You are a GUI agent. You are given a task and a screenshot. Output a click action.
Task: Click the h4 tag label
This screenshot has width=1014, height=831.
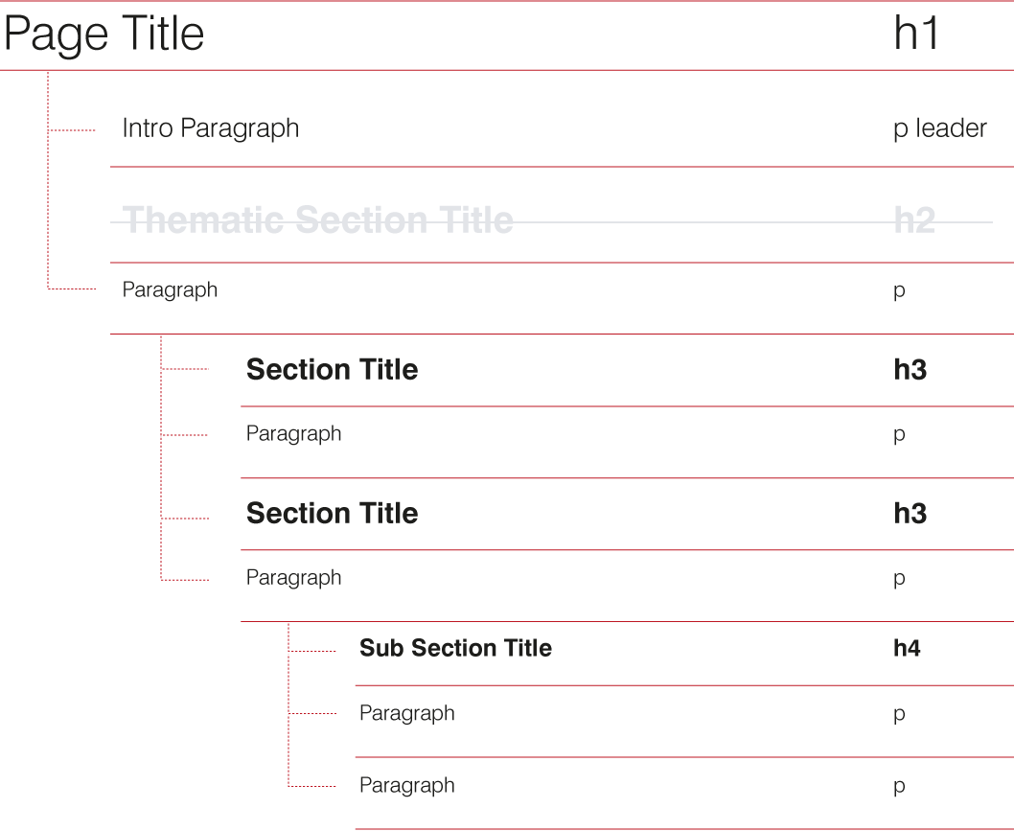pyautogui.click(x=907, y=649)
